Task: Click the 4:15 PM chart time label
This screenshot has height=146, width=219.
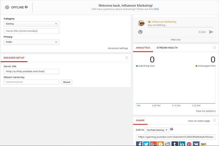Action: (x=176, y=105)
